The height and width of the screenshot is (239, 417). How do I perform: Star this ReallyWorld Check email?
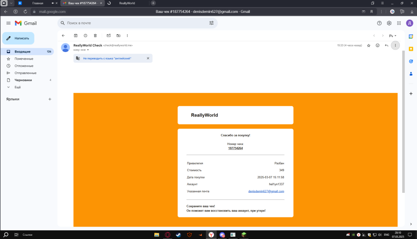pyautogui.click(x=369, y=45)
